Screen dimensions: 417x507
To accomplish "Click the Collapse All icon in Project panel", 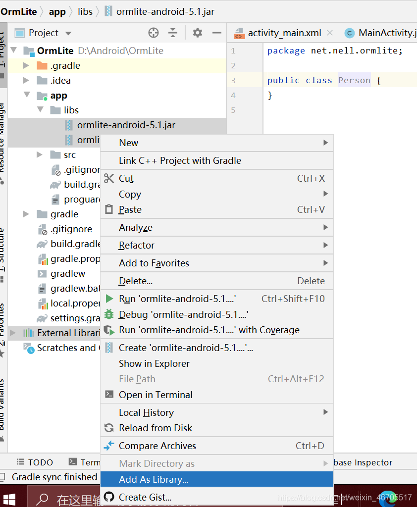I will (x=173, y=33).
